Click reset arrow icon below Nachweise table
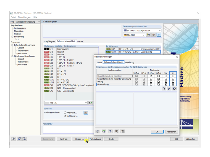The image size is (210, 157). [164, 88]
